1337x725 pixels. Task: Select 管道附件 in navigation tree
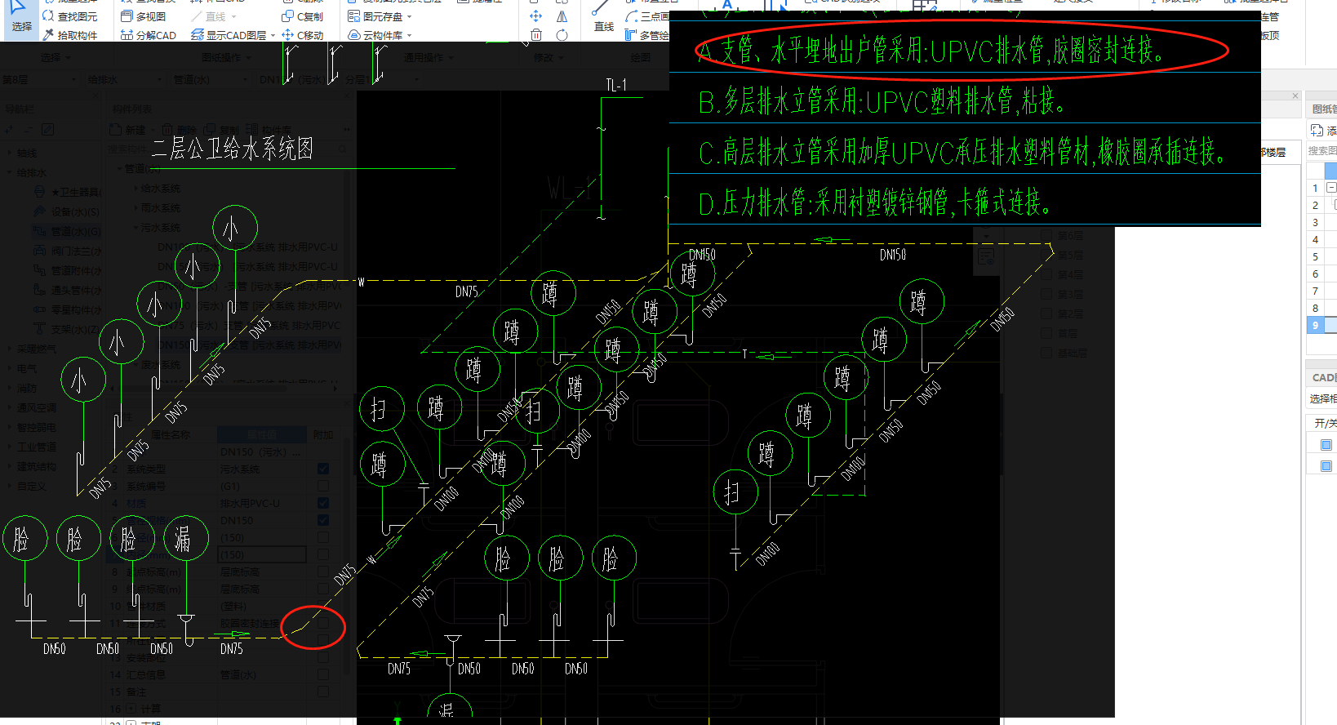tap(68, 271)
